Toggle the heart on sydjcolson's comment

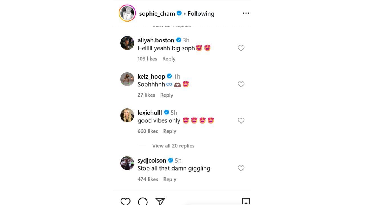241,168
